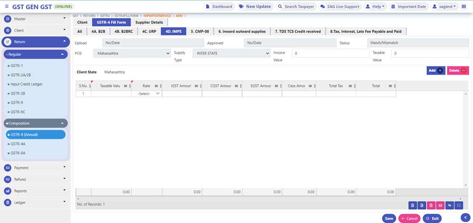The height and width of the screenshot is (223, 473).
Task: Click the hamburger menu icon beside GST GEN GST
Action: pyautogui.click(x=6, y=7)
